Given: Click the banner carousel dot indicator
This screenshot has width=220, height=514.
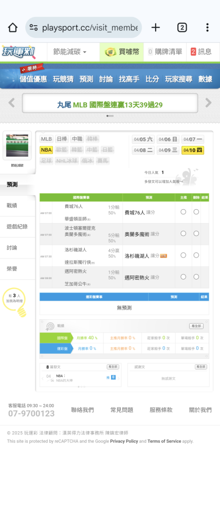Looking at the screenshot, I should pyautogui.click(x=110, y=116).
